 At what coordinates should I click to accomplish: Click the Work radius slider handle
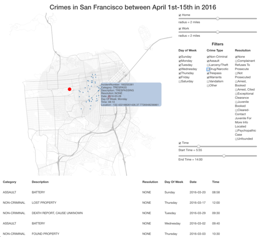click(218, 32)
